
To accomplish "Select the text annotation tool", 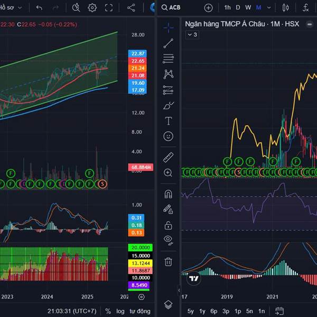I will (168, 121).
